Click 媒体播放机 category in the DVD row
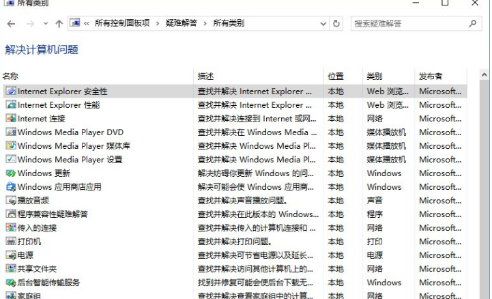The image size is (492, 299). coord(386,132)
